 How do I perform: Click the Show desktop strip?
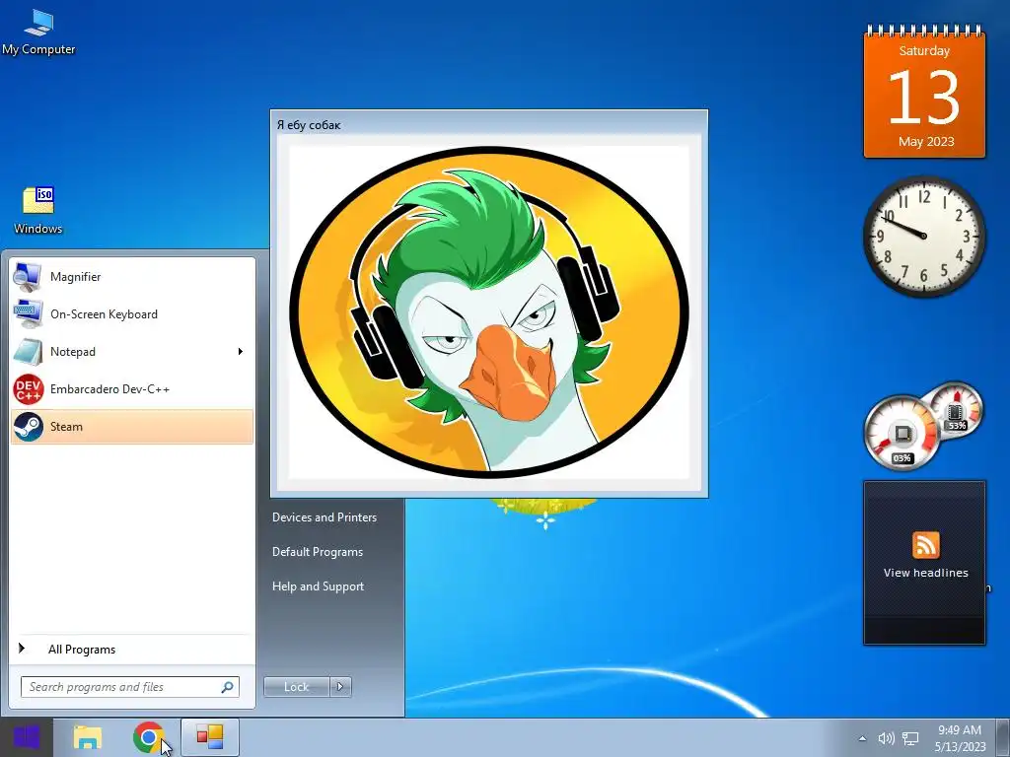pyautogui.click(x=1003, y=737)
